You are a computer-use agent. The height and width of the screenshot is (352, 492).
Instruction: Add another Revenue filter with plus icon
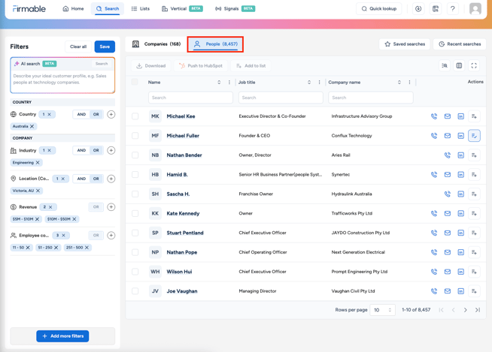tap(111, 207)
